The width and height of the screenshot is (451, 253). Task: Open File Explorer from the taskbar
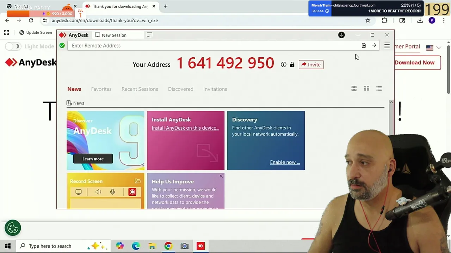point(152,246)
